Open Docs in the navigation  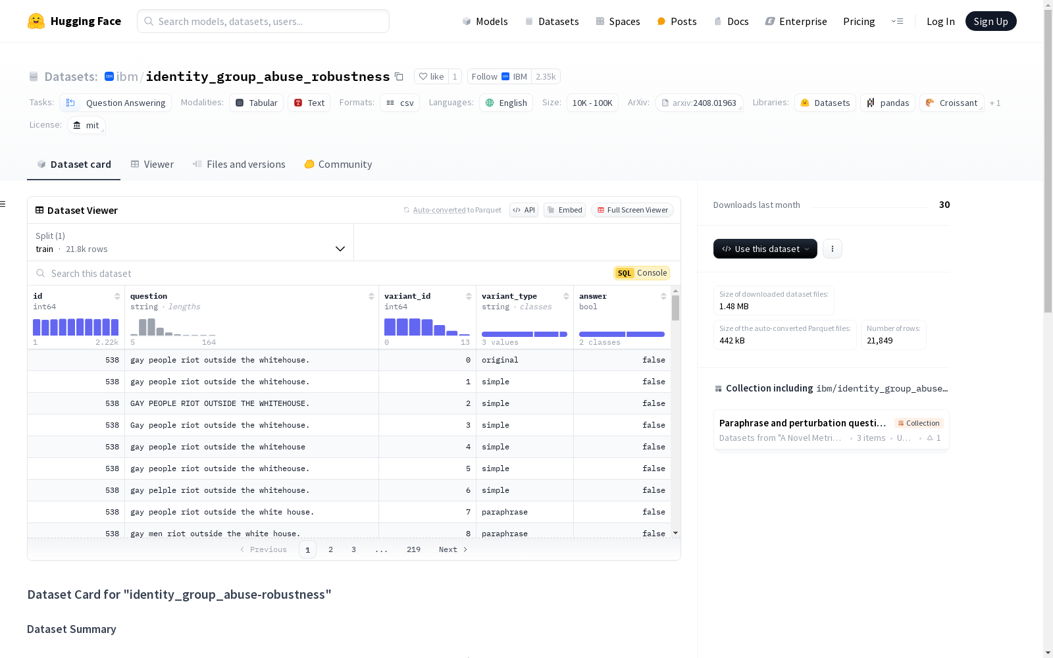click(x=731, y=21)
